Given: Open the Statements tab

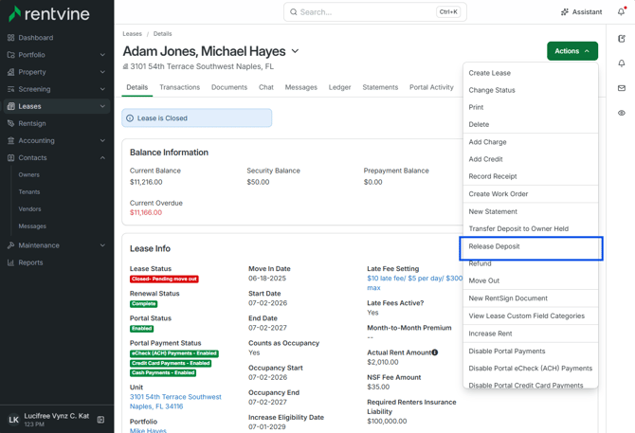Looking at the screenshot, I should 380,87.
